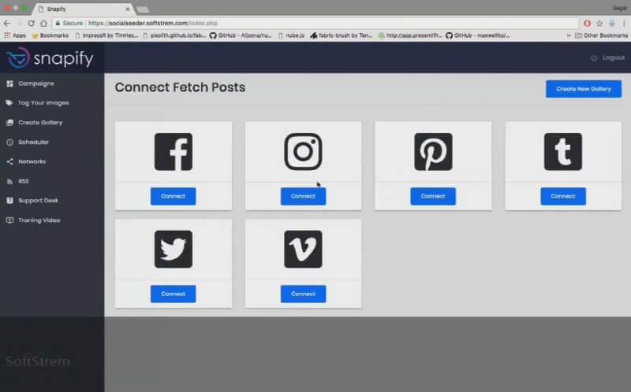Open GitHub - maxwellito bookmark

coord(478,35)
